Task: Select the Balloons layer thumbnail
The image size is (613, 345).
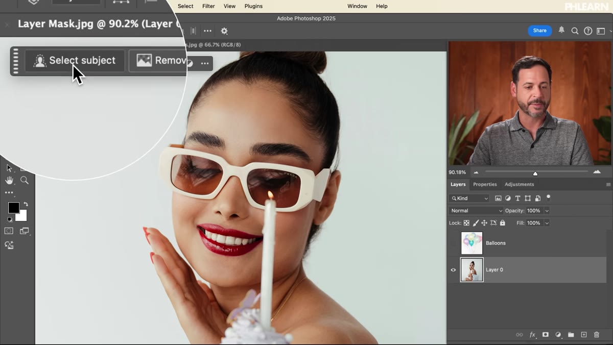Action: (471, 243)
